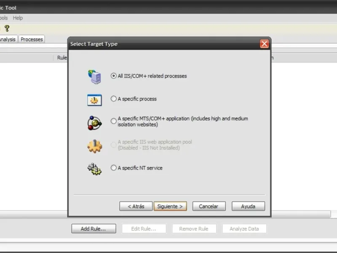The height and width of the screenshot is (253, 337).
Task: Click Analyze Data in the main window
Action: [245, 229]
